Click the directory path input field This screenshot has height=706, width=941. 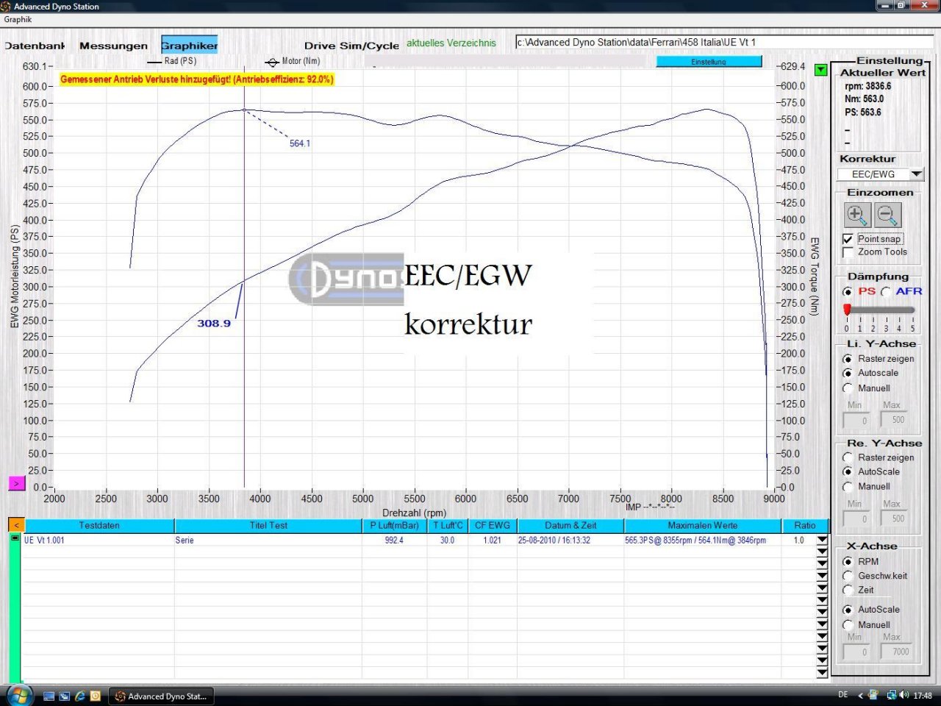pos(724,43)
